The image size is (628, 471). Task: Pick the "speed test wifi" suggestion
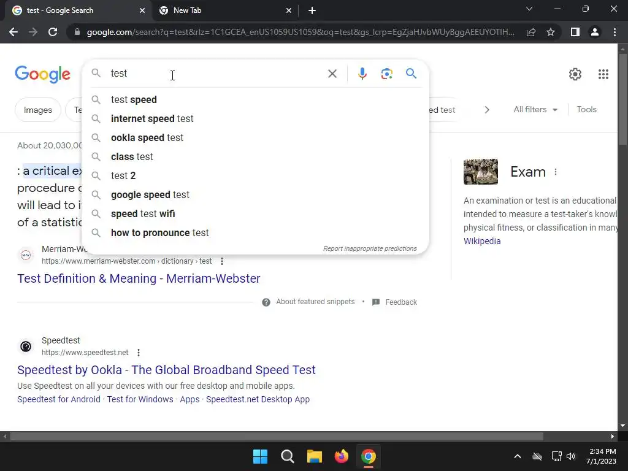[255, 214]
